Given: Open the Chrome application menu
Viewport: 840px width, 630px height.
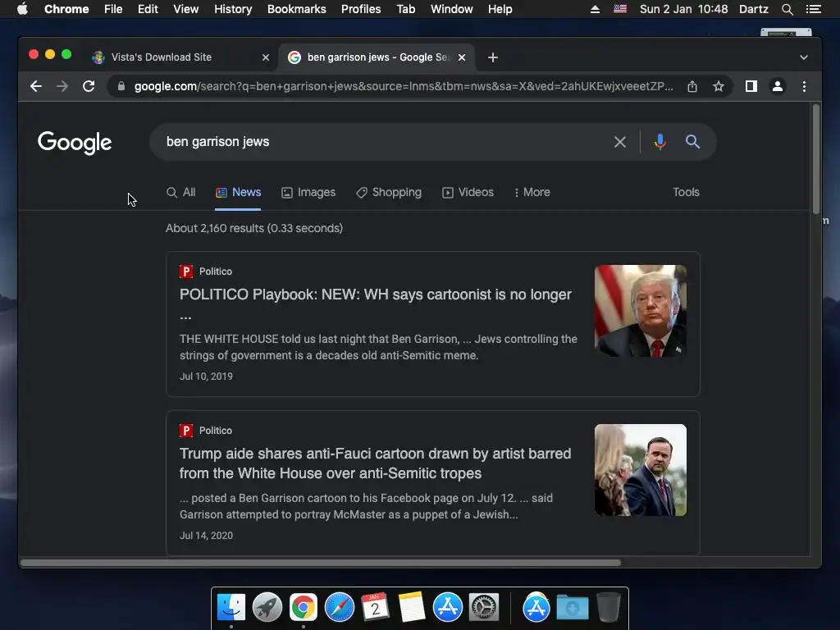Looking at the screenshot, I should [66, 9].
